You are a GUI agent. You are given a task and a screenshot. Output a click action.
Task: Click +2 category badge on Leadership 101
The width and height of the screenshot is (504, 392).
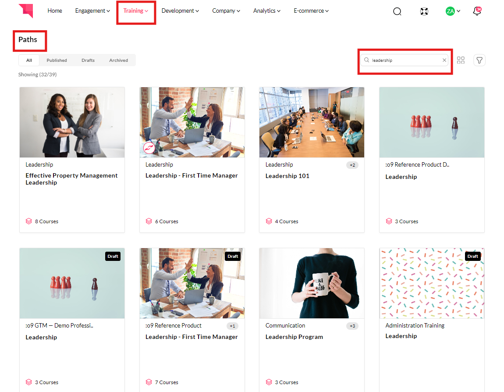pos(352,165)
